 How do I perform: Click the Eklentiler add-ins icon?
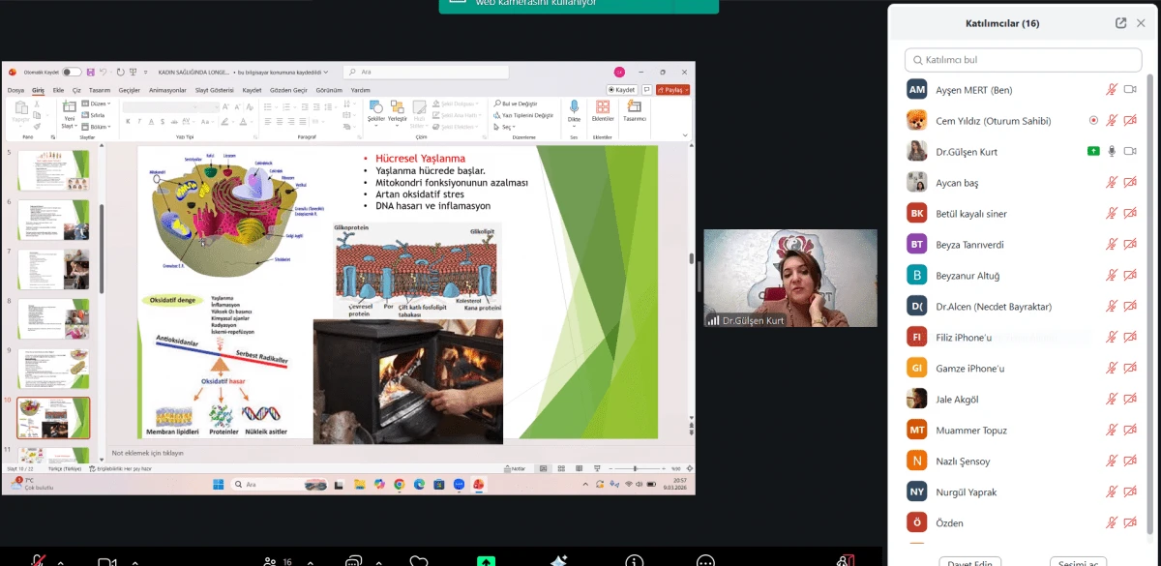[603, 109]
